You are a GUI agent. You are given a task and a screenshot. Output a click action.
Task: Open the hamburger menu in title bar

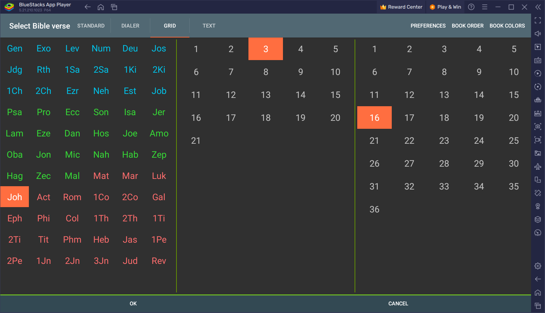[x=485, y=7]
